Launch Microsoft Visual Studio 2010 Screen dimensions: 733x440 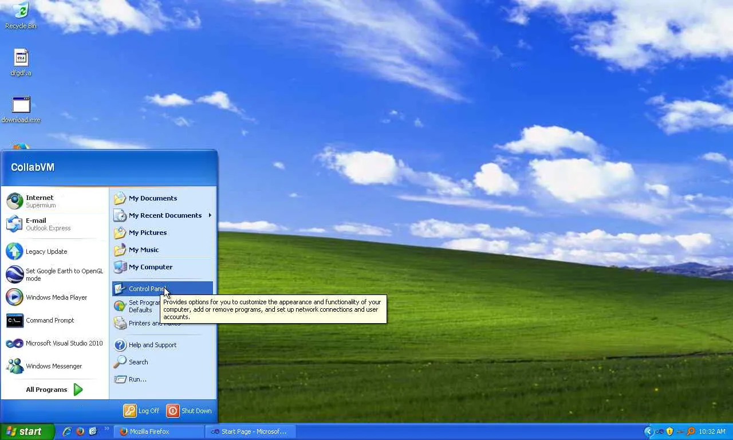click(54, 343)
